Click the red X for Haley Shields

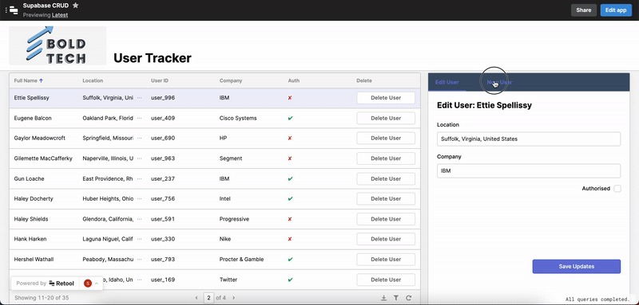pos(290,219)
